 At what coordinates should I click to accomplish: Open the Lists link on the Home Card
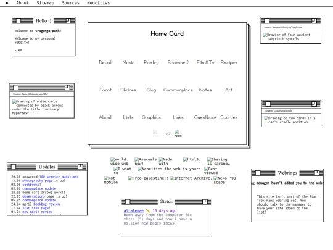(128, 117)
